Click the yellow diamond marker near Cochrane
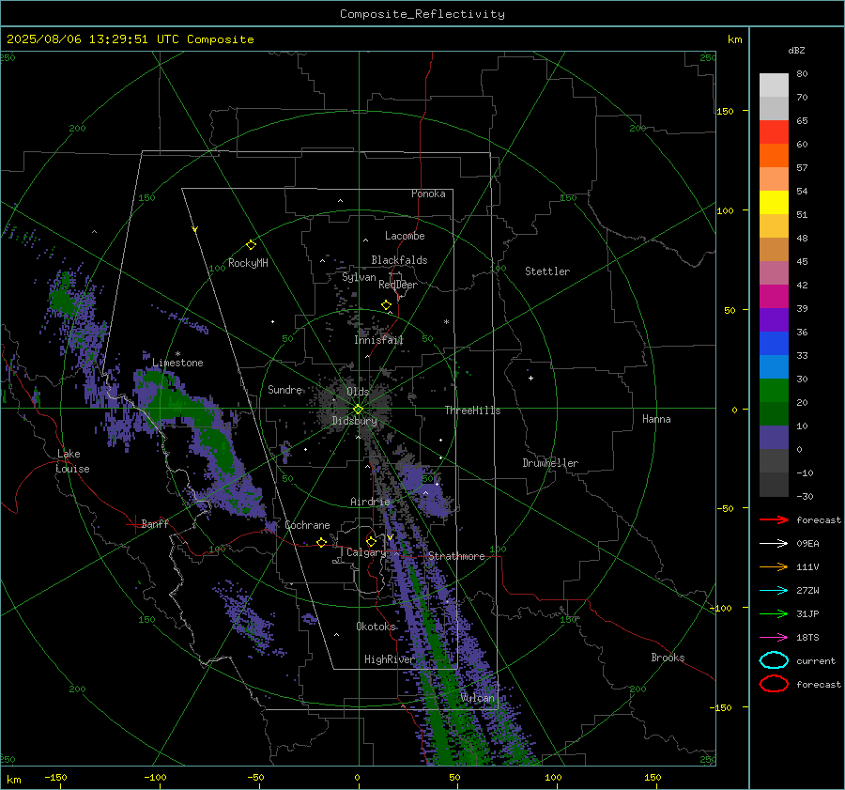Image resolution: width=845 pixels, height=790 pixels. click(321, 542)
